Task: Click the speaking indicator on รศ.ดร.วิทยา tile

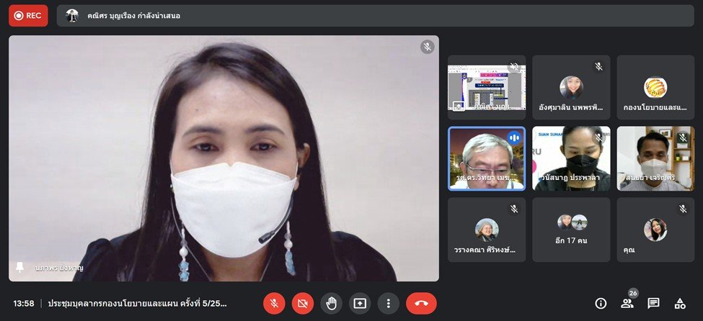Action: pos(514,137)
